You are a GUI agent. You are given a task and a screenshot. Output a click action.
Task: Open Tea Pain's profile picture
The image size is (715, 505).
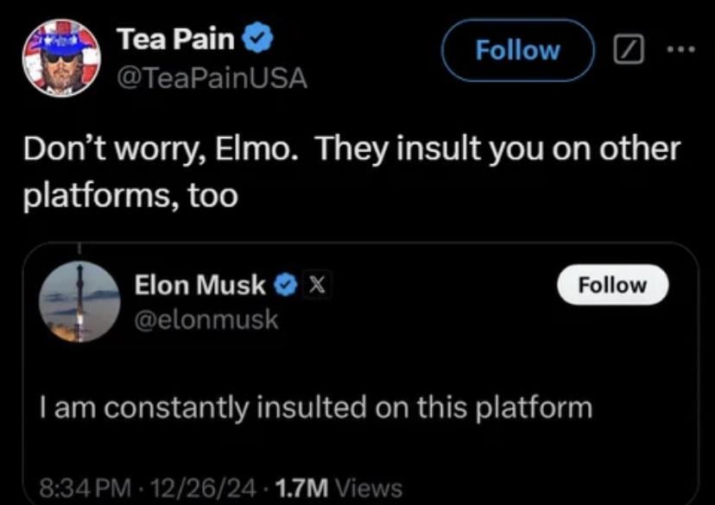[60, 57]
